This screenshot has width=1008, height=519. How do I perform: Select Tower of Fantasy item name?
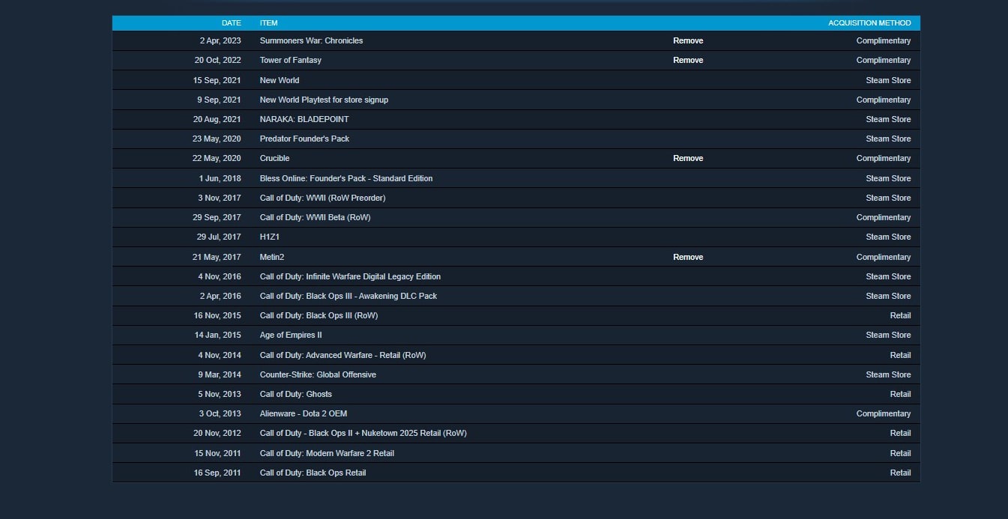point(291,60)
